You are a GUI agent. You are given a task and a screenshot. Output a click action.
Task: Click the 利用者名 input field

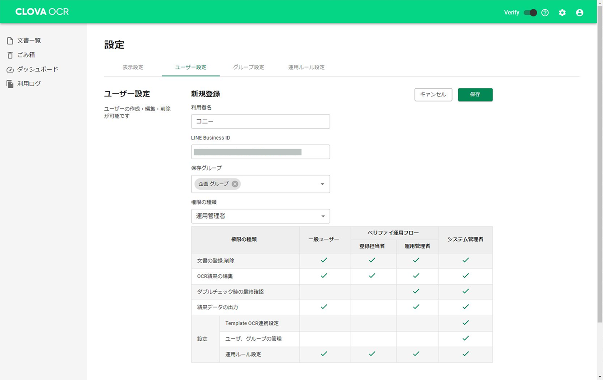tap(260, 121)
